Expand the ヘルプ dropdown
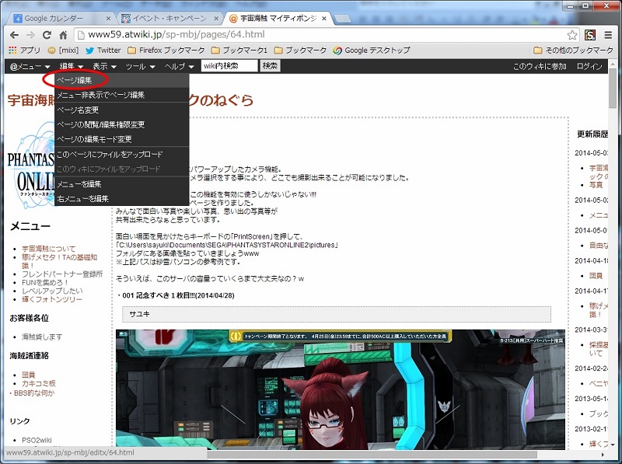622x464 pixels. (179, 66)
